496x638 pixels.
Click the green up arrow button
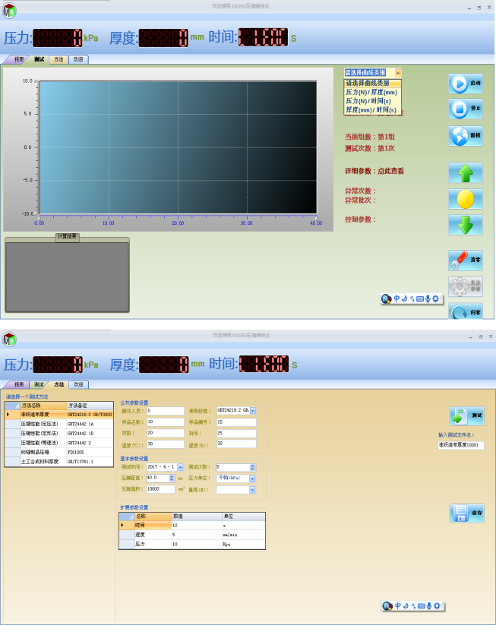(x=465, y=173)
